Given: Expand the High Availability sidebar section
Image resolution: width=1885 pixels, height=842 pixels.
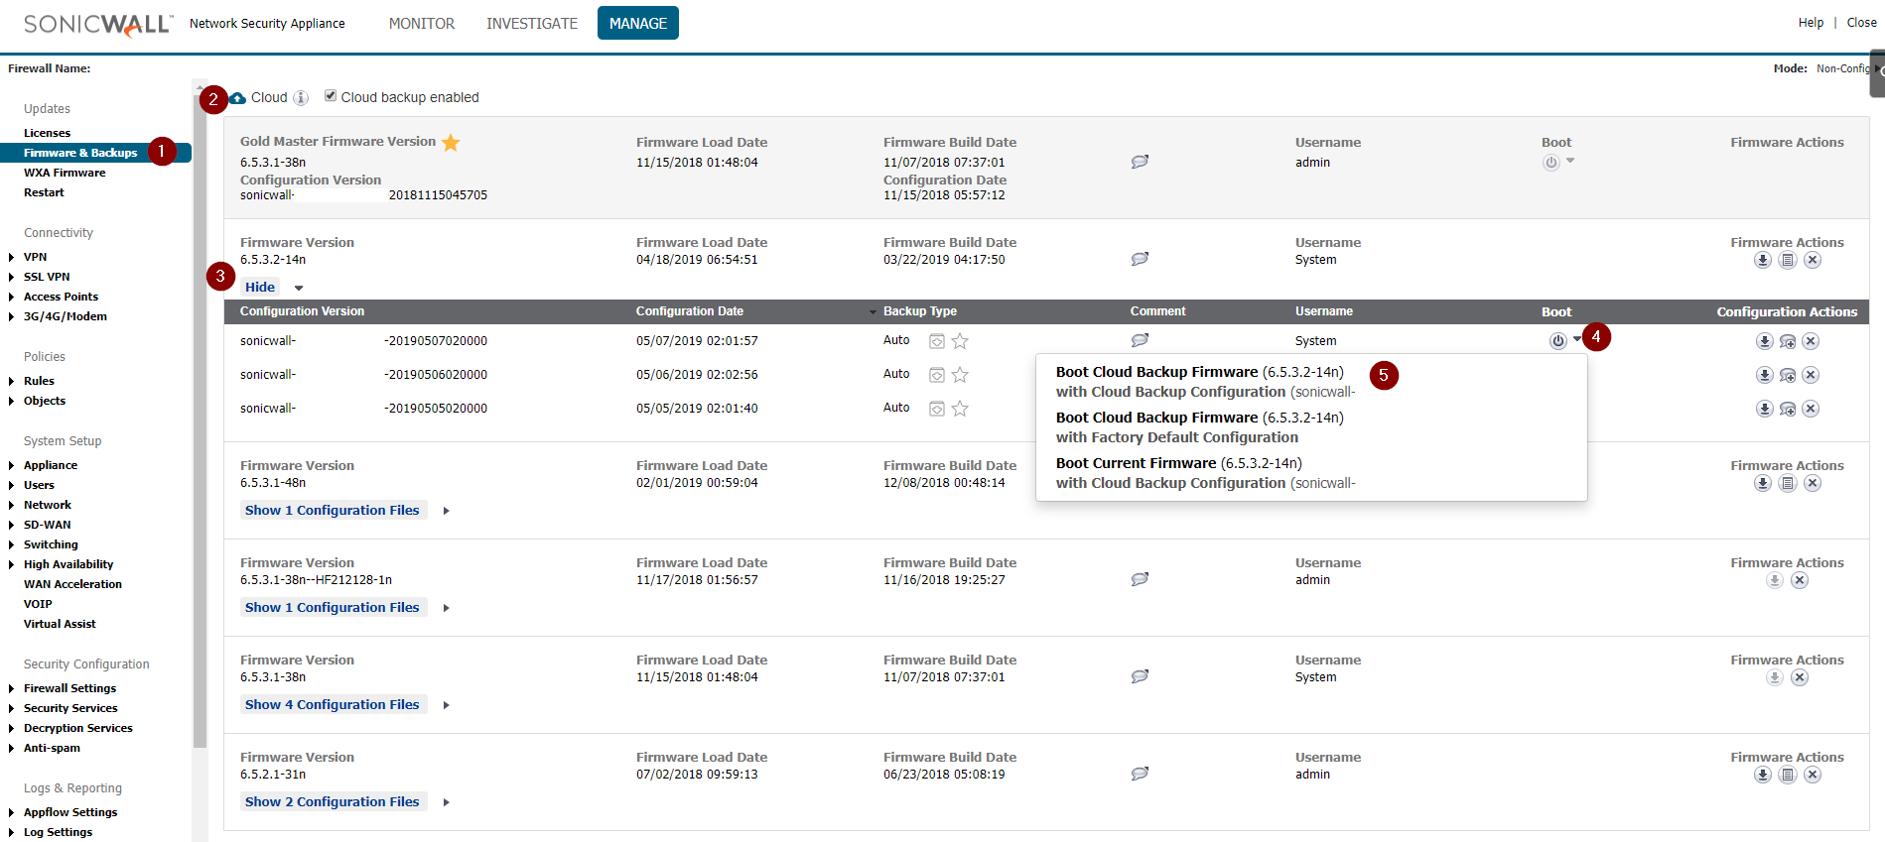Looking at the screenshot, I should pos(11,564).
